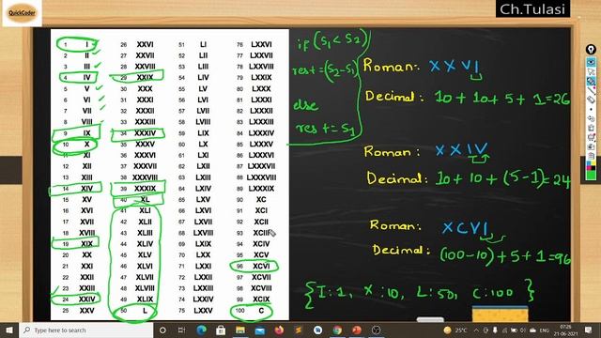Viewport: 601px width, 338px height.
Task: Pick the black color swatch
Action: pos(593,168)
